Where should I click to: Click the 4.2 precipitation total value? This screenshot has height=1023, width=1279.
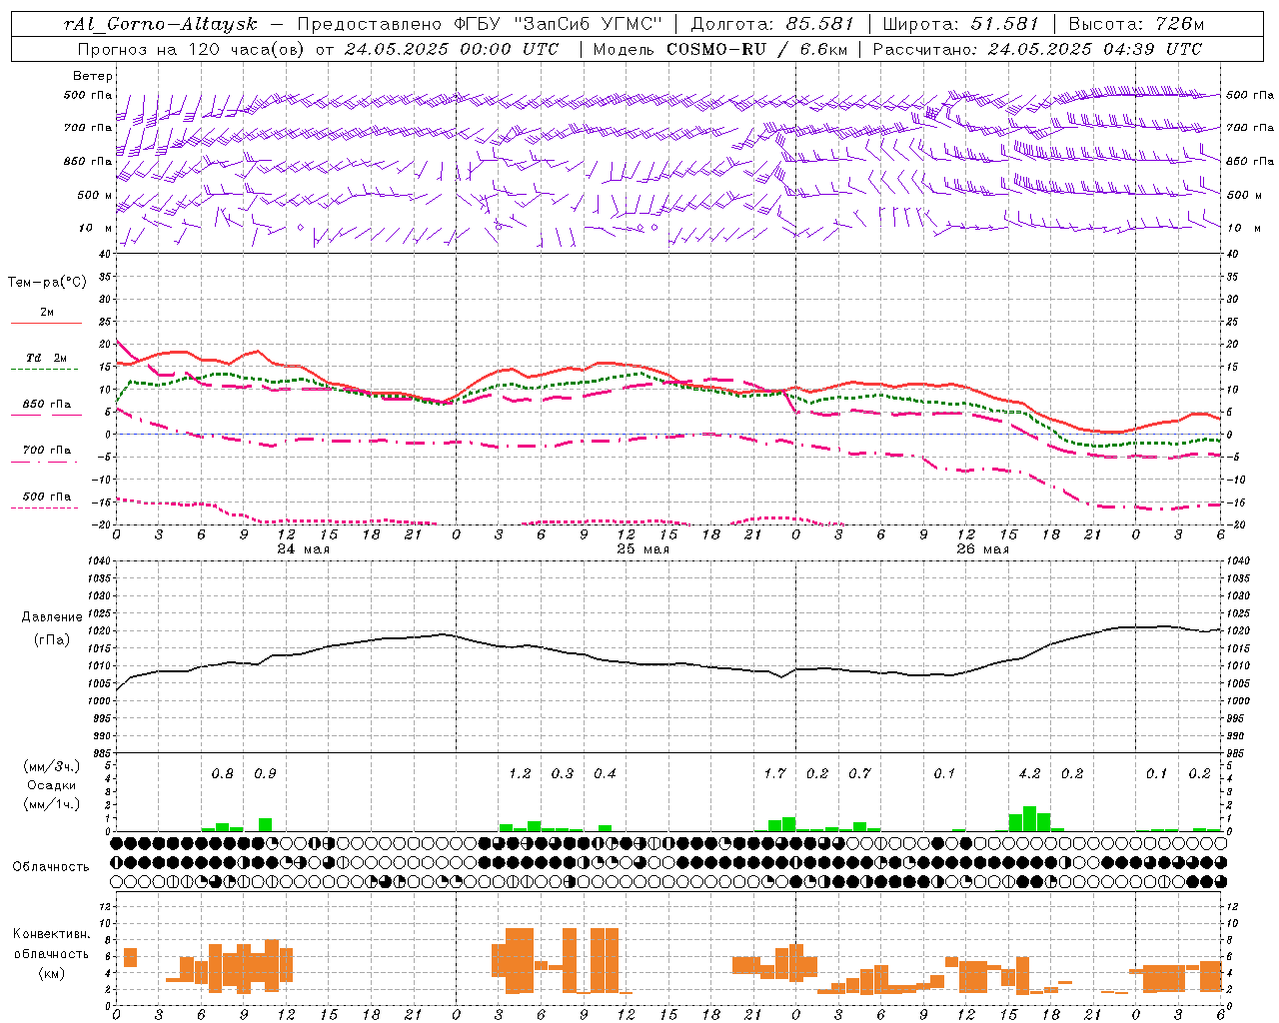[x=1029, y=773]
